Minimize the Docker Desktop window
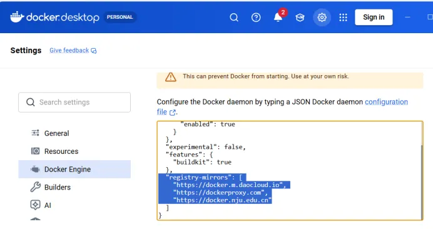433x229 pixels. coord(407,17)
